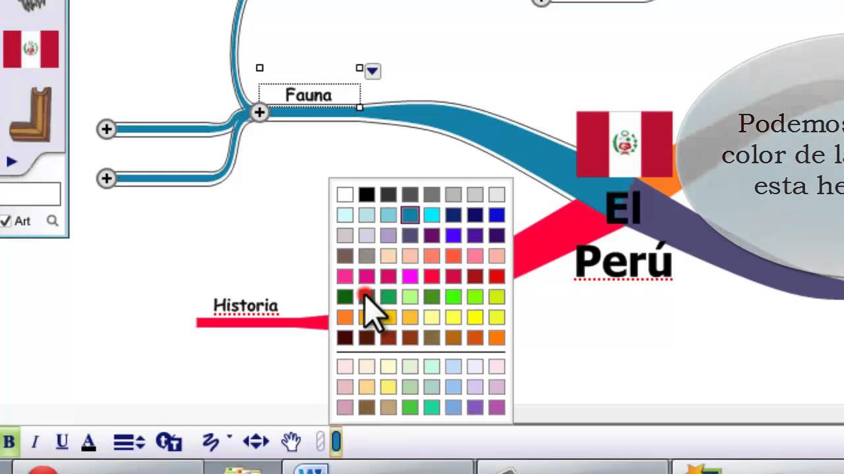Toggle italic text formatting
This screenshot has width=844, height=474.
click(x=35, y=442)
